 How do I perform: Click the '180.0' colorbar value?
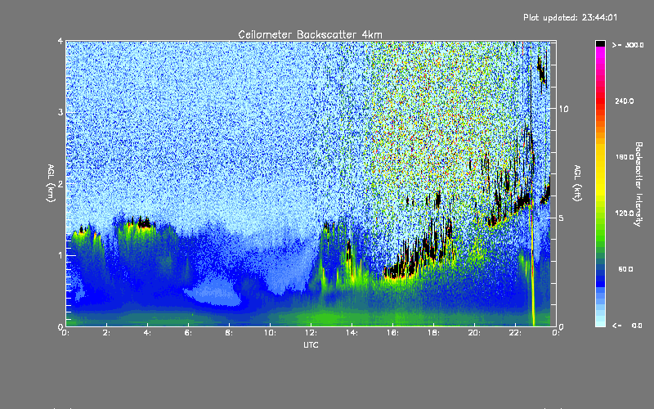(625, 157)
